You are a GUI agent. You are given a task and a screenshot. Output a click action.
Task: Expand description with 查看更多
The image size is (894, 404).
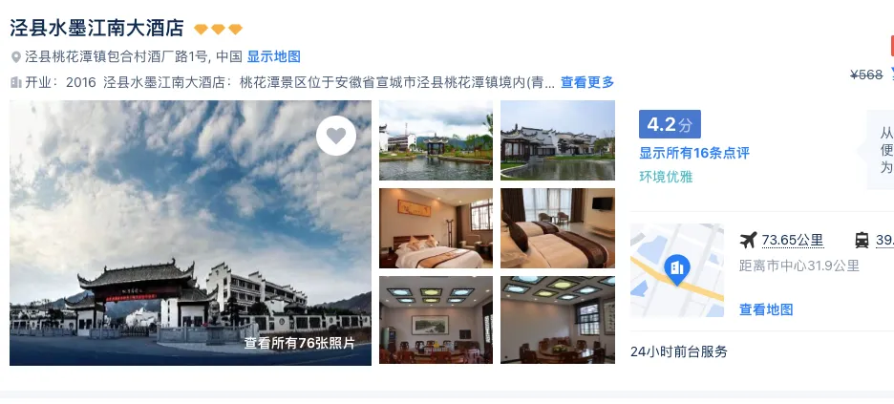[587, 82]
